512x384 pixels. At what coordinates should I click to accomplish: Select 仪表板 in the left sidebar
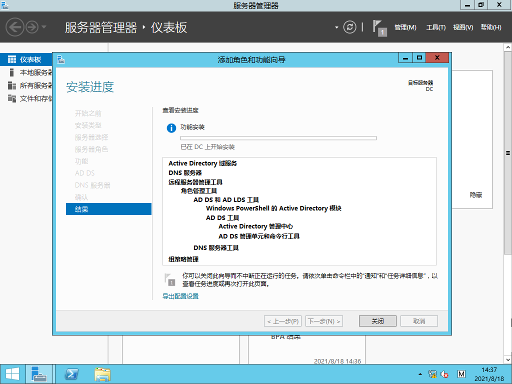tap(26, 59)
